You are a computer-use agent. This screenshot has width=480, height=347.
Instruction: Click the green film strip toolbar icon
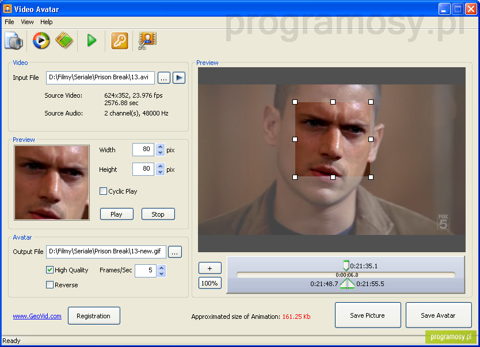coord(64,40)
